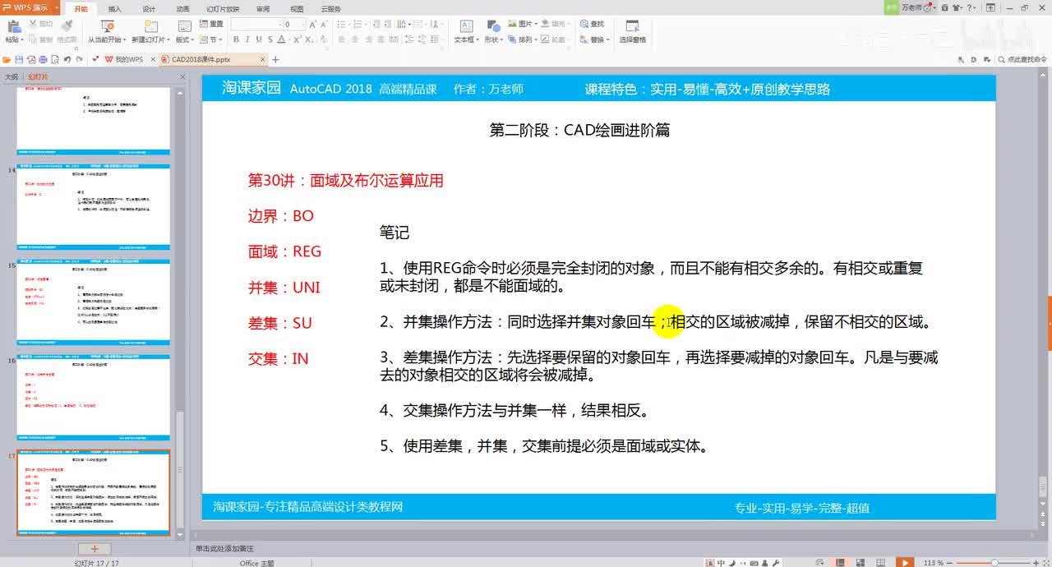Click the 重置 reset button
Viewport: 1052px width, 567px height.
tap(211, 24)
